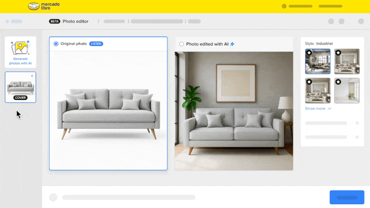The image size is (370, 208).
Task: Remove the sofa cover thumbnail with the X
Action: click(x=32, y=76)
